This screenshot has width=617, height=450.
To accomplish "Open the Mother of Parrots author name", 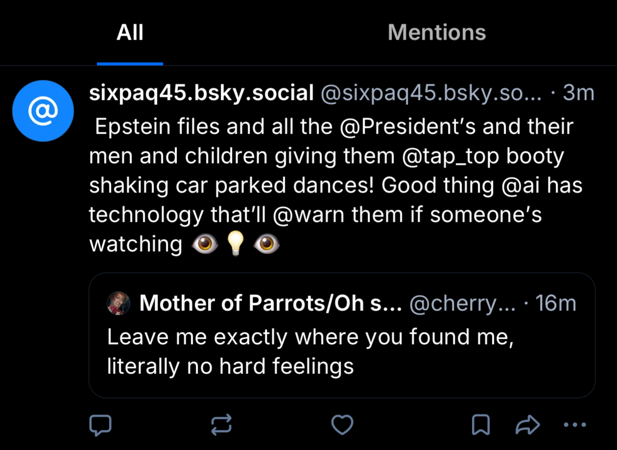I will pyautogui.click(x=271, y=304).
